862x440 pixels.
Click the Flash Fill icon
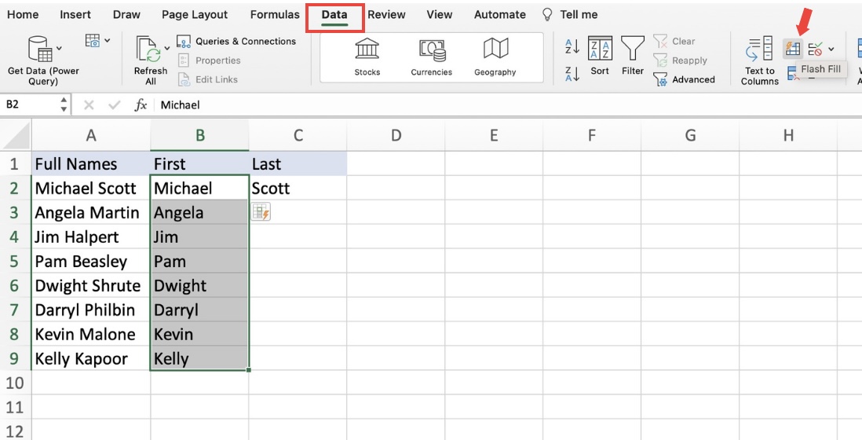[793, 49]
